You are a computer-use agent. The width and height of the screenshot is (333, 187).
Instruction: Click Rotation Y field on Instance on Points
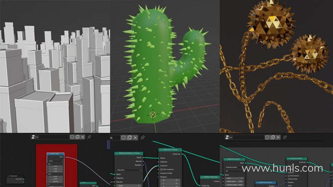click(170, 184)
